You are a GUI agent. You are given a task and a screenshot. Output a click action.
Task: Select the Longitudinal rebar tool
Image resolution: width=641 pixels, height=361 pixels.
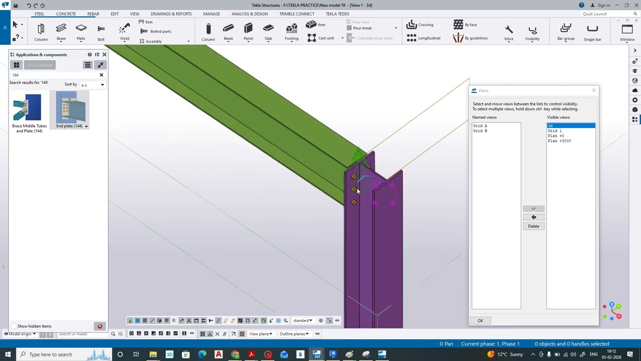pyautogui.click(x=424, y=38)
